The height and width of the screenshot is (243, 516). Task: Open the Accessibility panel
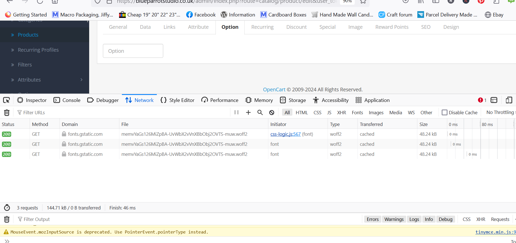click(x=331, y=100)
